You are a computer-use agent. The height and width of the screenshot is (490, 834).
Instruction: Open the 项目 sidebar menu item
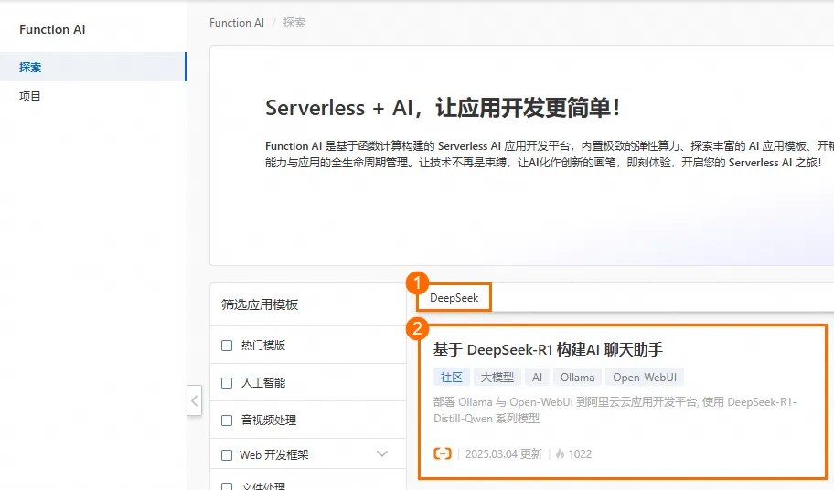tap(93, 96)
